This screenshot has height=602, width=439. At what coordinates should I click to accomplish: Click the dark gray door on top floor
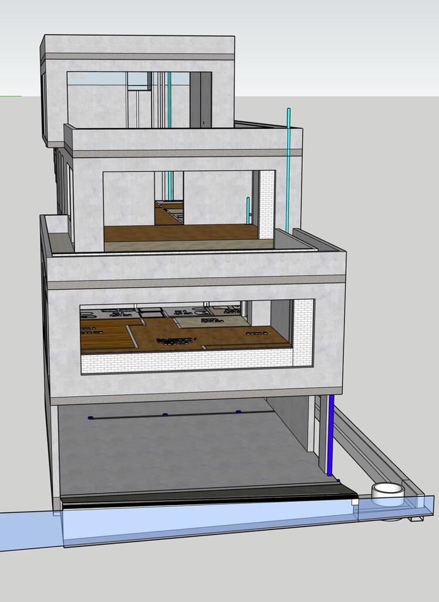(200, 99)
